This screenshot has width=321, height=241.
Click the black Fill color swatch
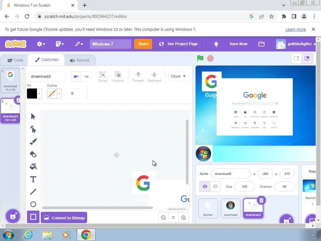tap(32, 94)
